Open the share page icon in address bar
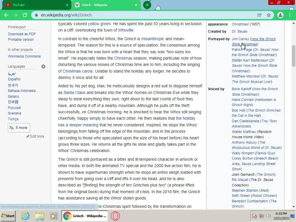 point(259,15)
